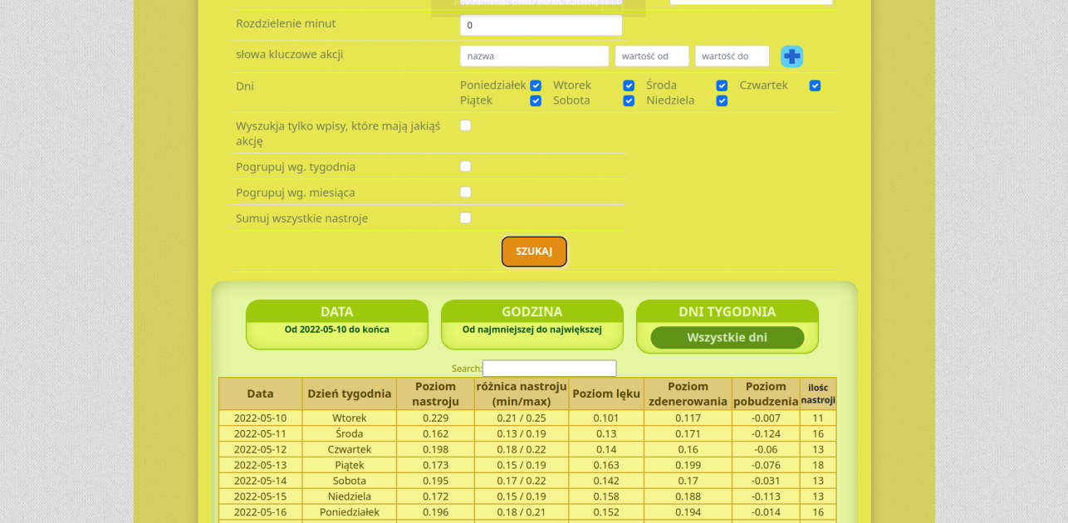The height and width of the screenshot is (523, 1068).
Task: Click the keyword nazwa input field
Action: [534, 56]
